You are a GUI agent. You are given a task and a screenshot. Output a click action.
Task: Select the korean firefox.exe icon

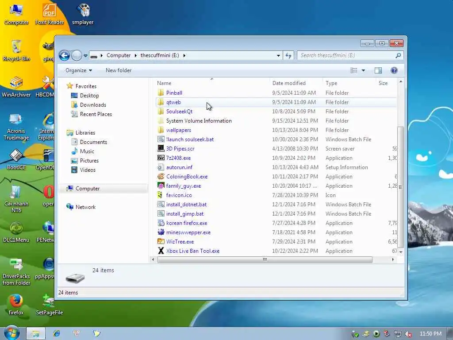pyautogui.click(x=161, y=223)
